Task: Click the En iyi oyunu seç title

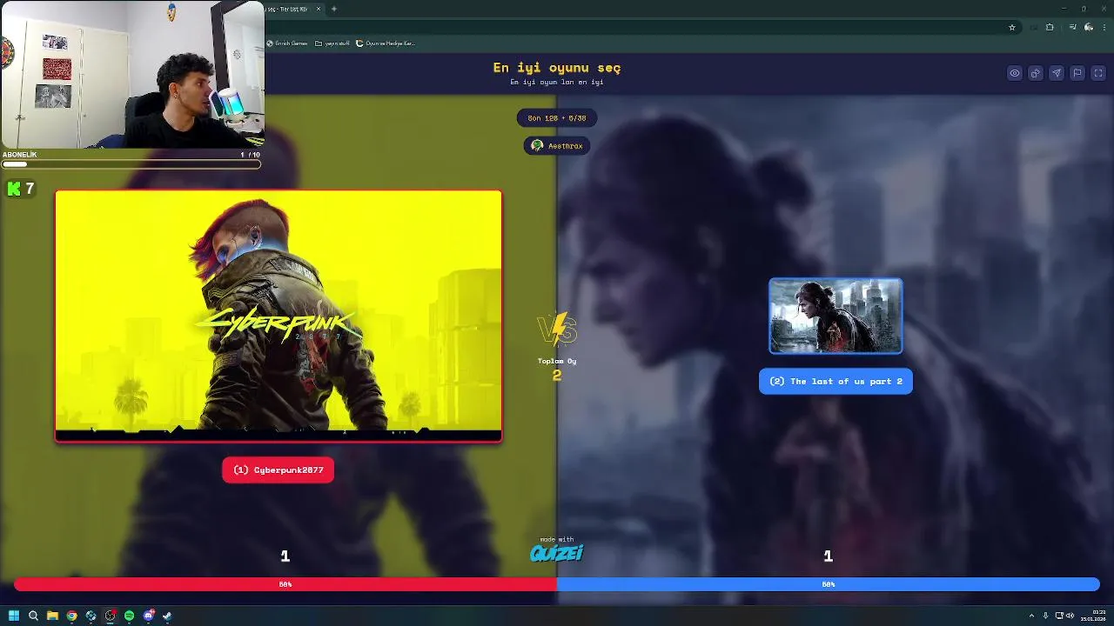Action: tap(557, 68)
